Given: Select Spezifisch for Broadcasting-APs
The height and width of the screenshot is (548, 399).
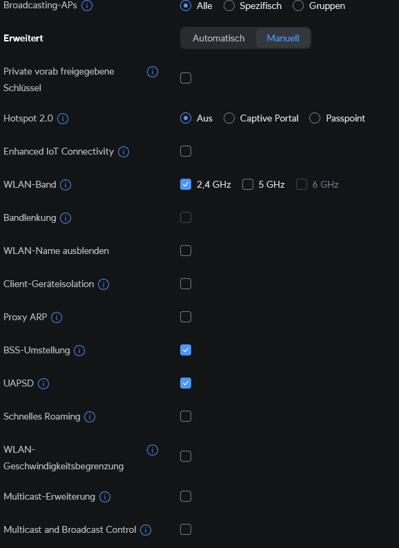Looking at the screenshot, I should tap(229, 6).
